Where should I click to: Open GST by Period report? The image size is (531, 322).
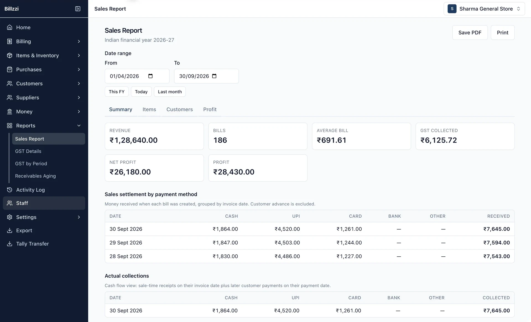(x=48, y=164)
